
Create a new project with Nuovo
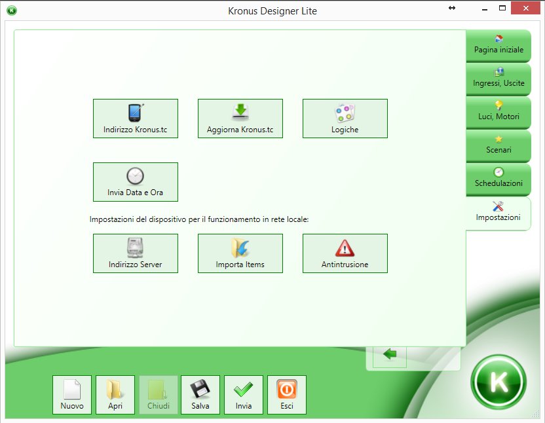point(72,395)
